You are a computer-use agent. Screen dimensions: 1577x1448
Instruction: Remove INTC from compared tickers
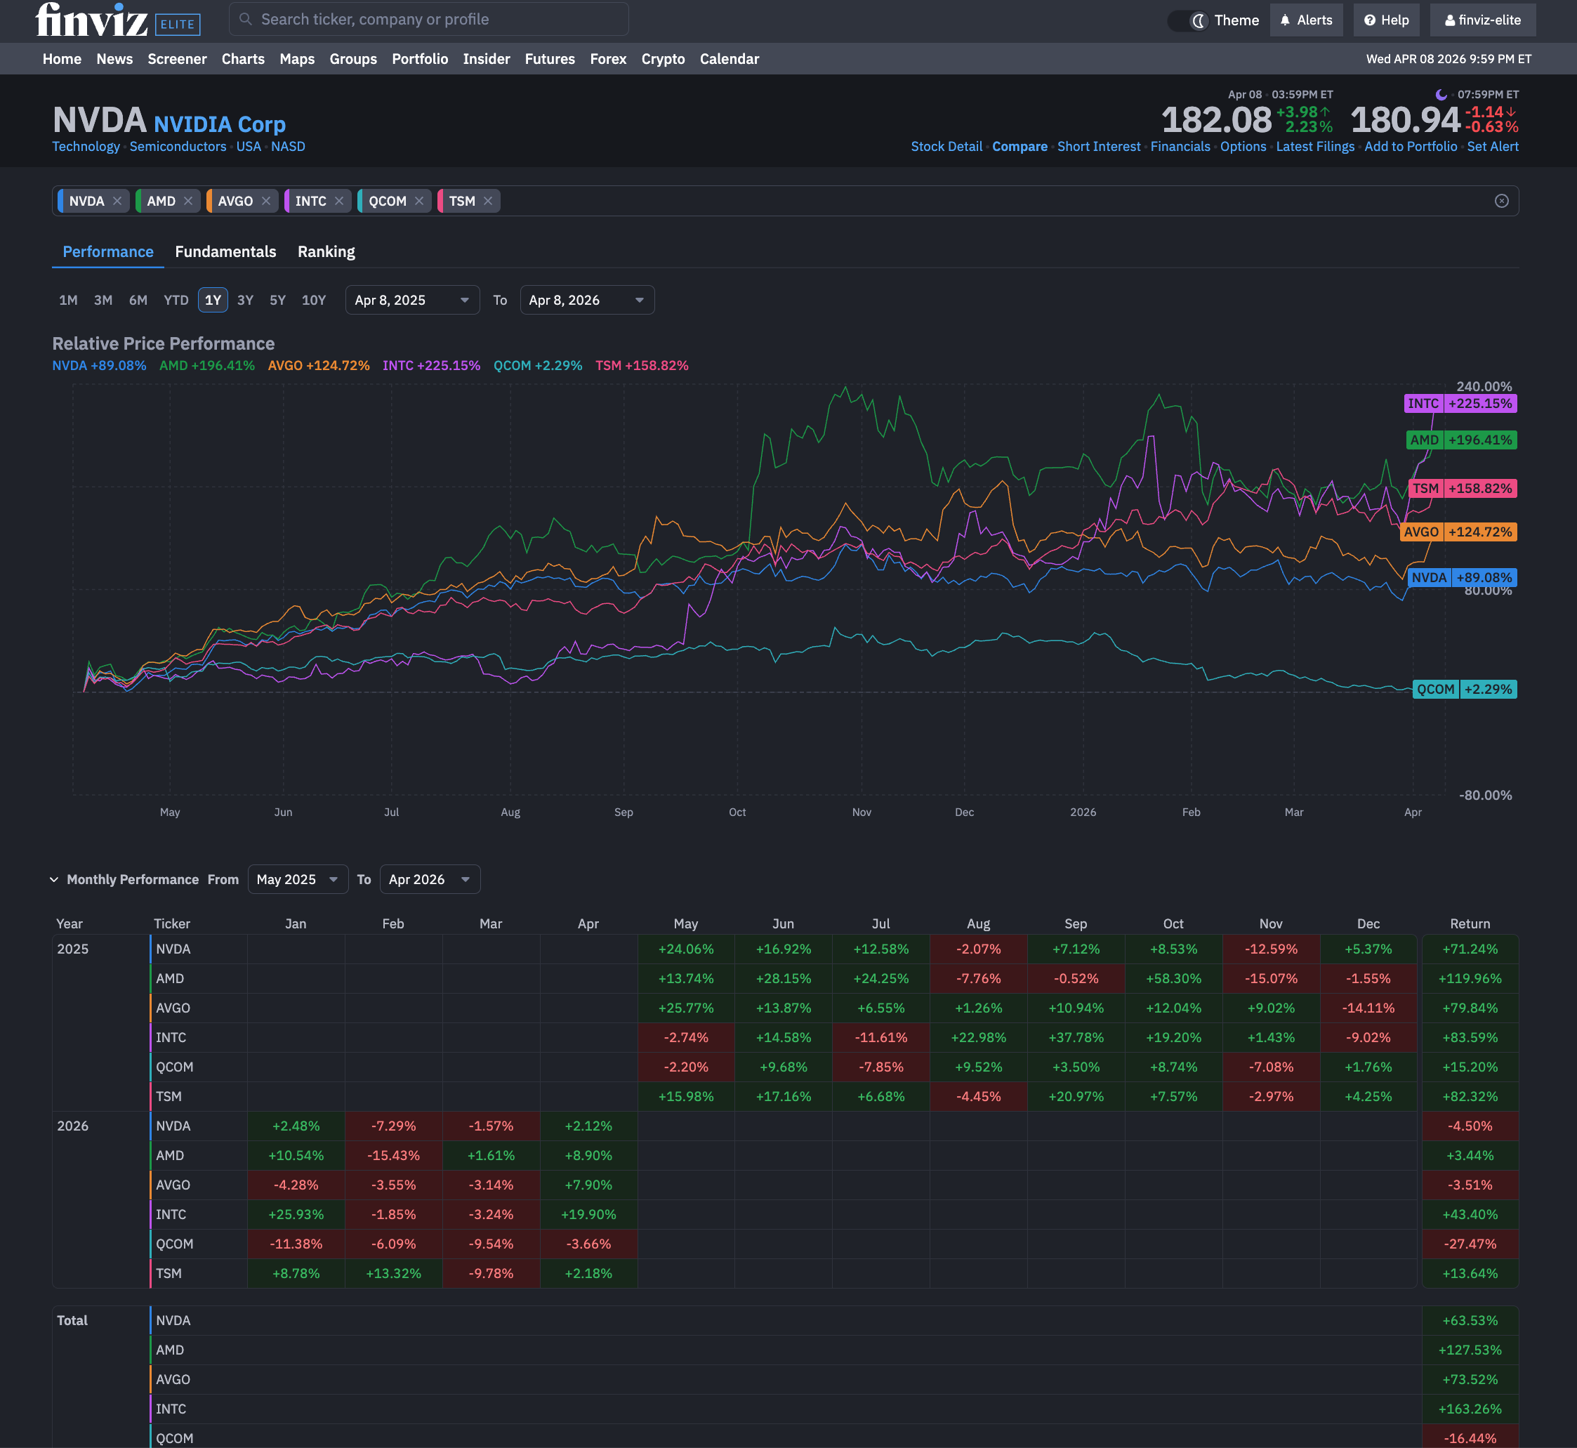click(x=339, y=202)
